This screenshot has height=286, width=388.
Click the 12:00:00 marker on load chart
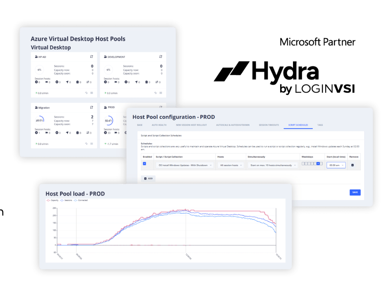pyautogui.click(x=188, y=256)
